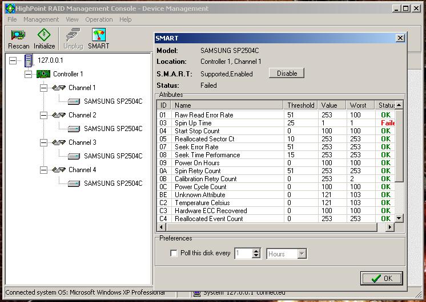The image size is (426, 302).
Task: Click the Threshold column header
Action: (x=301, y=105)
